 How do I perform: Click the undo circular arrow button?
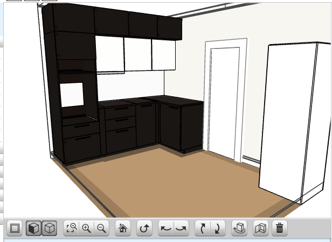(144, 229)
